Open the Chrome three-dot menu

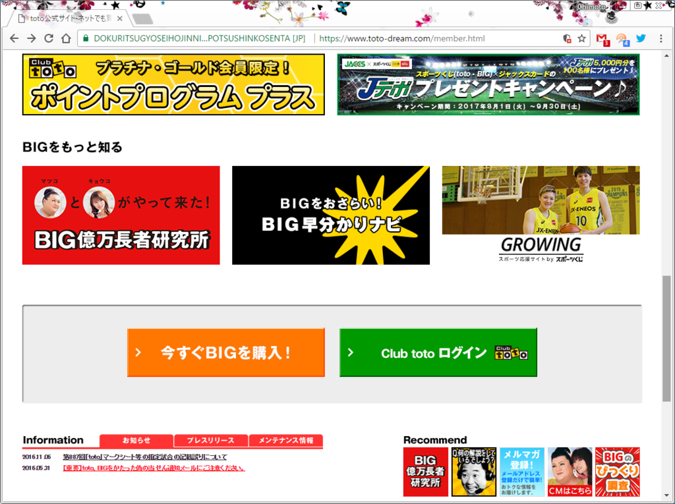coord(660,38)
